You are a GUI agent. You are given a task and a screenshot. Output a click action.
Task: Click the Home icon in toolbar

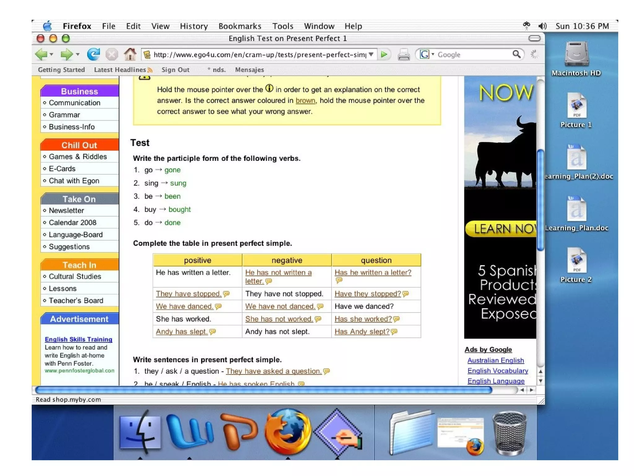pos(130,55)
